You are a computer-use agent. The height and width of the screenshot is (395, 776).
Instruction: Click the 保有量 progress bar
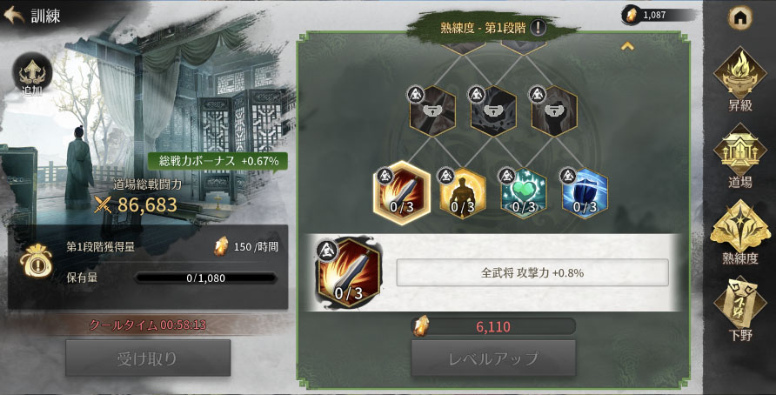pos(205,278)
